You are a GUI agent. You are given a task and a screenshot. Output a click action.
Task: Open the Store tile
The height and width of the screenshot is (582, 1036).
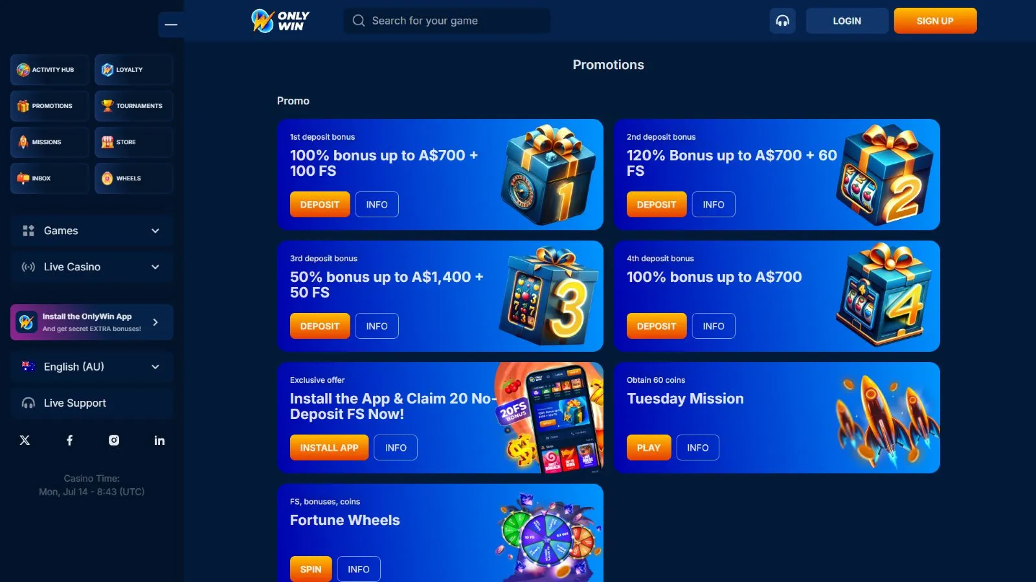134,142
